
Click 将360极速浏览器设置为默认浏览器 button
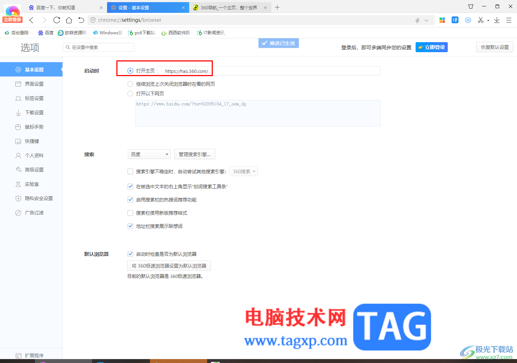169,266
